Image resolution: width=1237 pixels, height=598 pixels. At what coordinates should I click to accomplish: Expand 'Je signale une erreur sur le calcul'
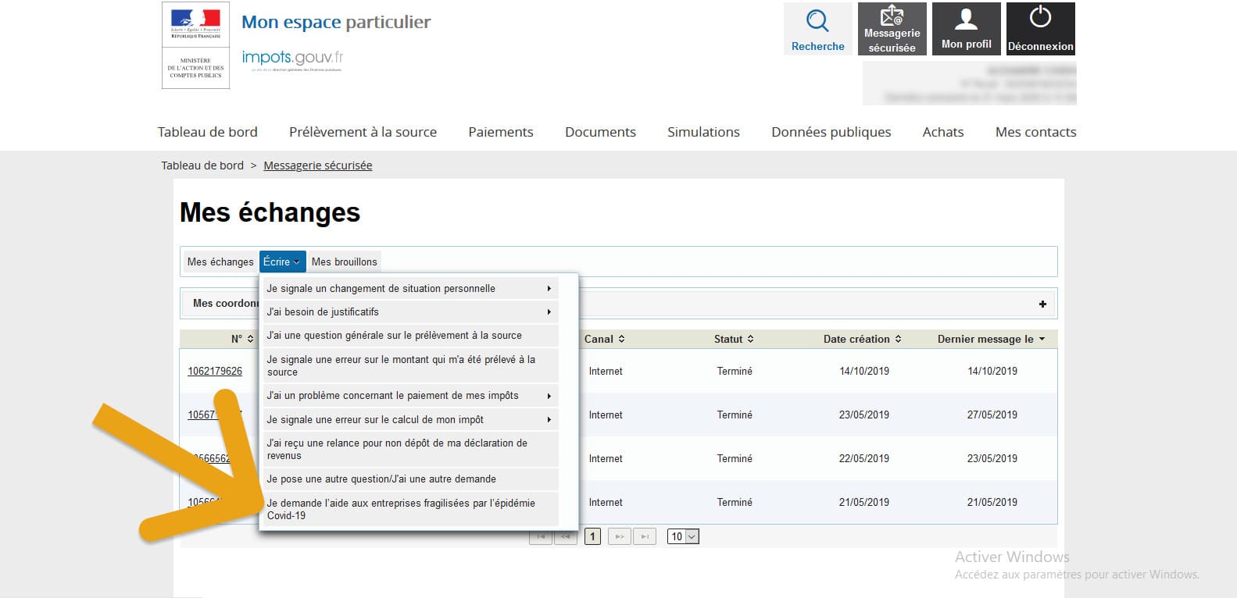click(x=410, y=419)
